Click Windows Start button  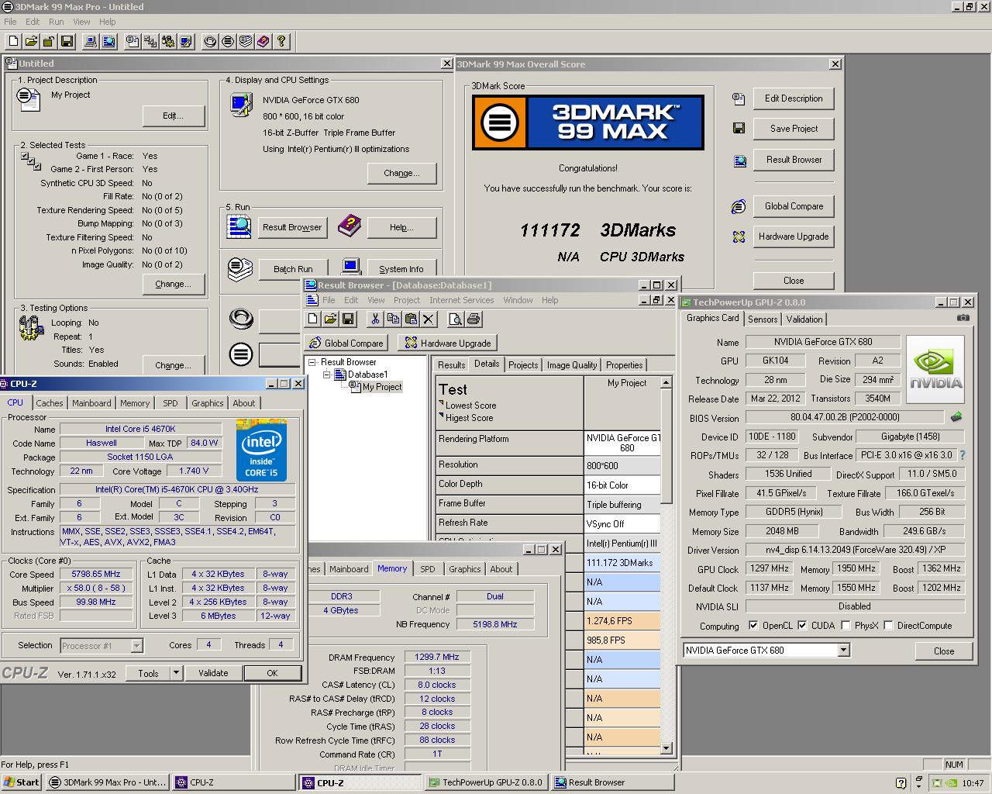pos(22,782)
